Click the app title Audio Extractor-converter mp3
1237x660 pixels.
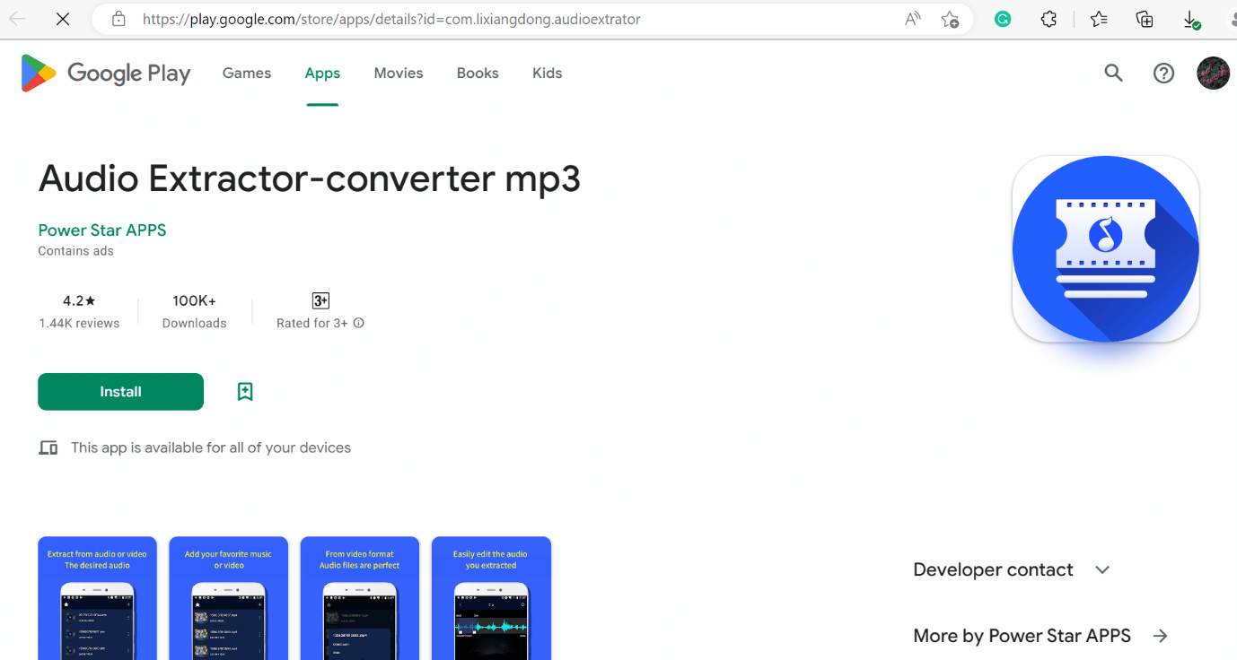point(310,178)
